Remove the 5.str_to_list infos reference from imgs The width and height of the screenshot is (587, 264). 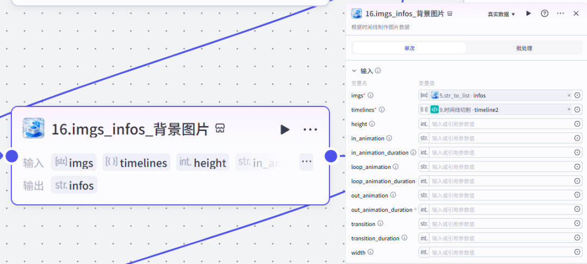coord(569,96)
